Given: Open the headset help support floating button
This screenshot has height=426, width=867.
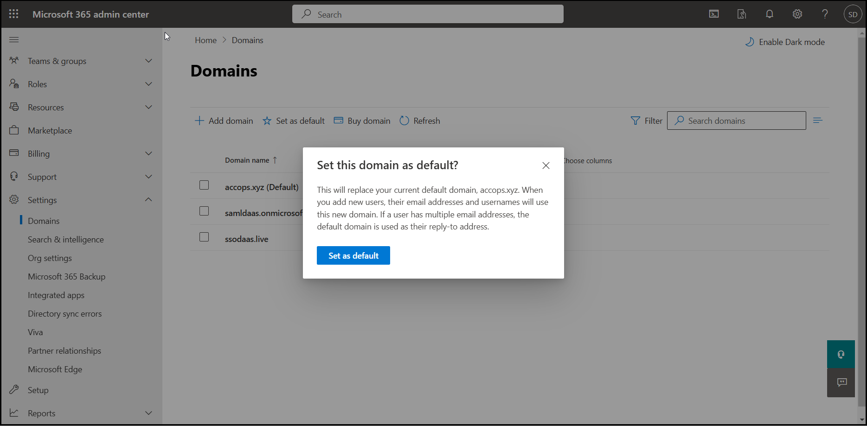Looking at the screenshot, I should tap(841, 354).
